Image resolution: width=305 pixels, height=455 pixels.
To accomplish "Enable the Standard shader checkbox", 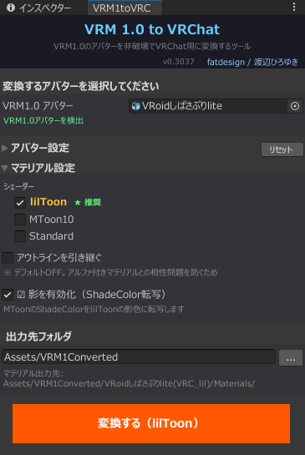I will click(x=20, y=236).
